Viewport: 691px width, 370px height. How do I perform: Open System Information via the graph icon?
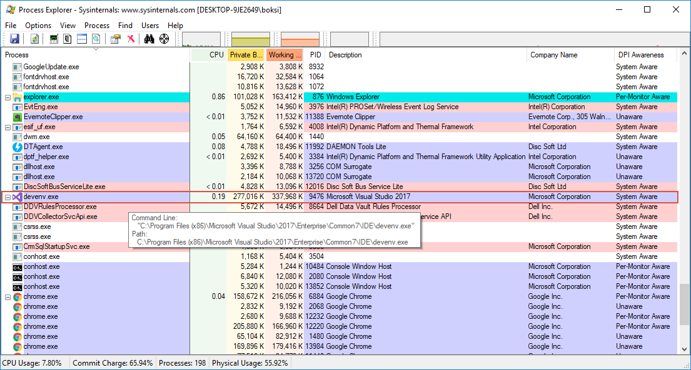point(54,39)
